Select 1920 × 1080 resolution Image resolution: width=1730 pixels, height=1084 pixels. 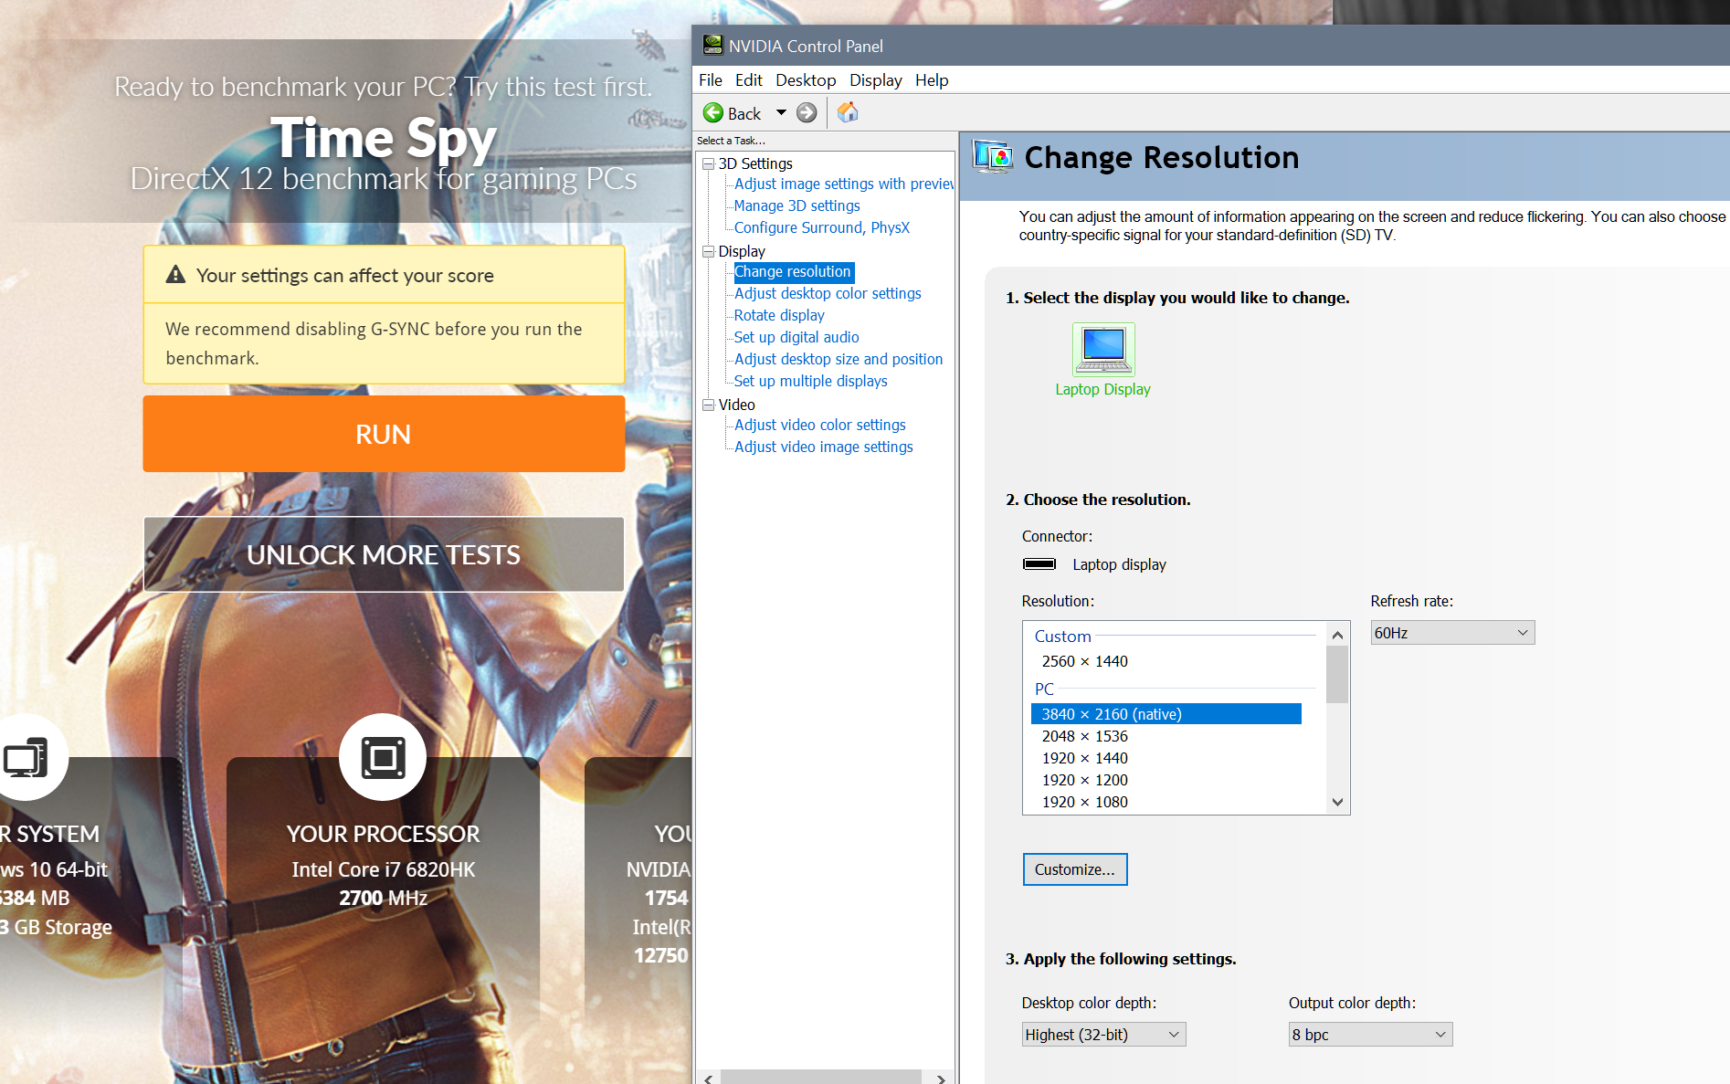pyautogui.click(x=1084, y=802)
